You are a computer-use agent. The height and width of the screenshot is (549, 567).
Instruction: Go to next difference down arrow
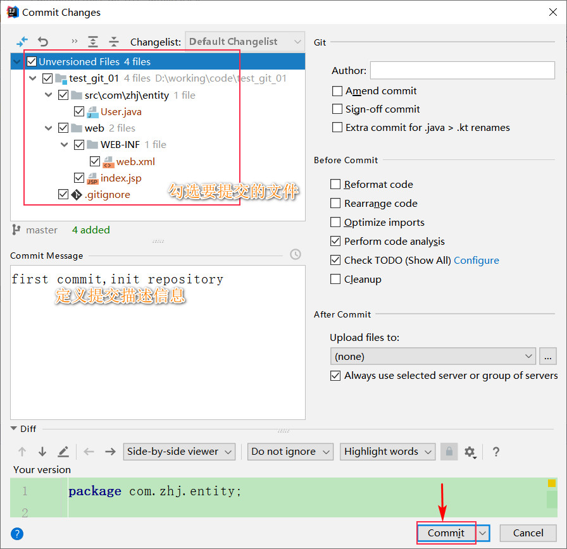pyautogui.click(x=42, y=452)
